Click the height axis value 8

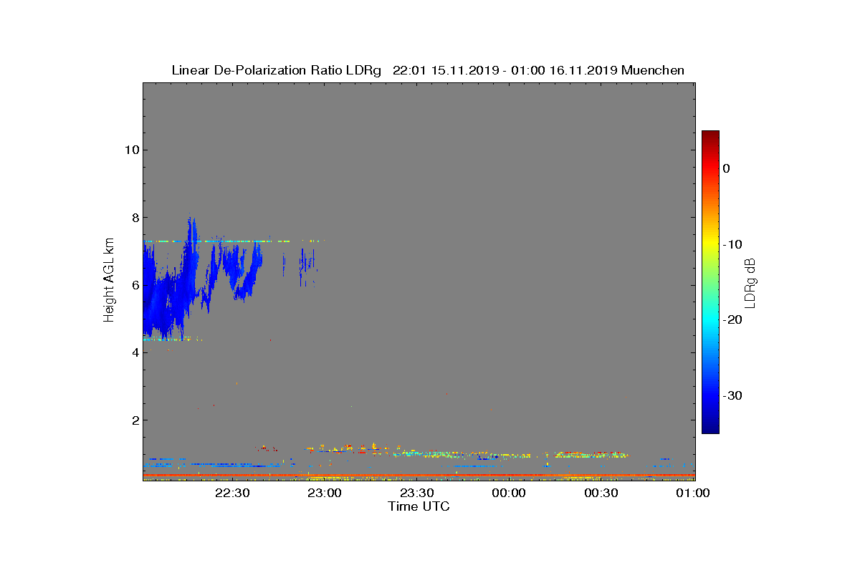(x=134, y=217)
